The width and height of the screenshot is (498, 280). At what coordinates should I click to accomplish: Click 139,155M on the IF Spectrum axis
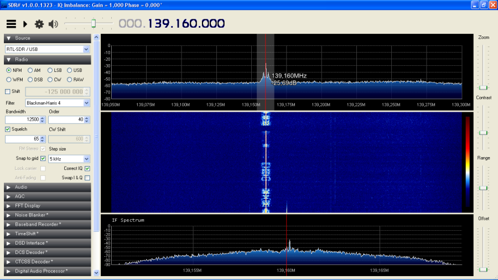tap(192, 271)
